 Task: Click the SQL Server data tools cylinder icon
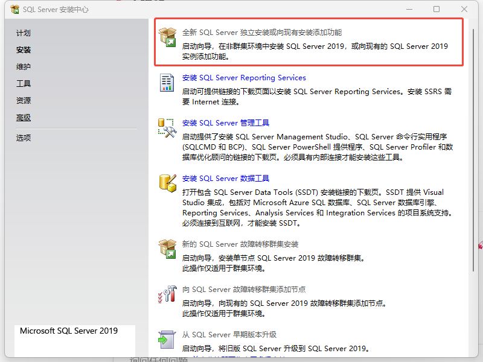click(168, 183)
